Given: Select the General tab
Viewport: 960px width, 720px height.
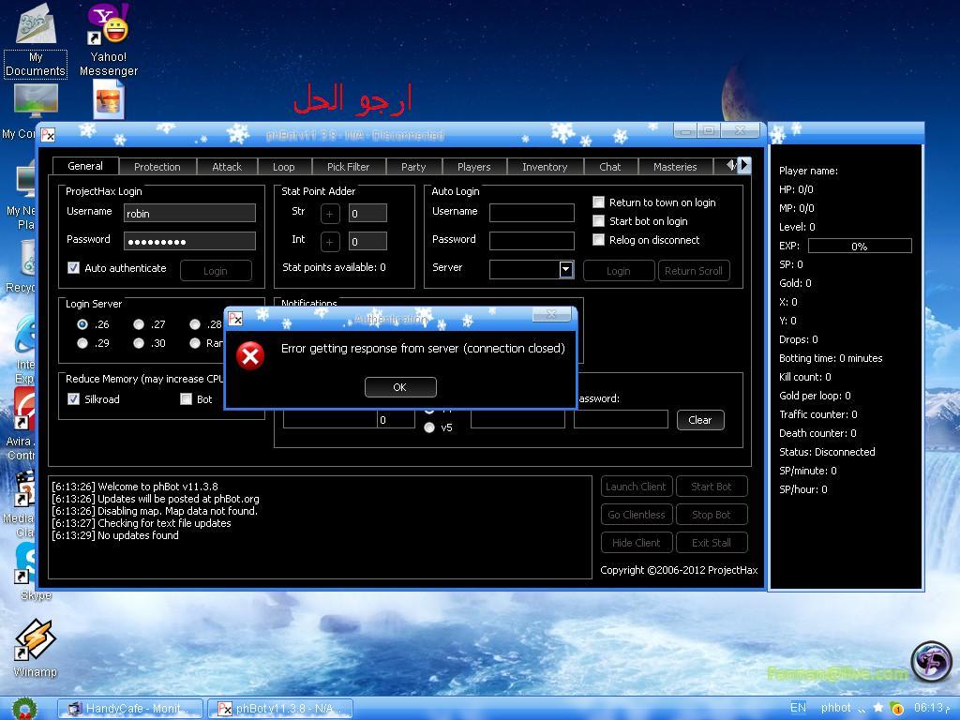Looking at the screenshot, I should [x=85, y=166].
